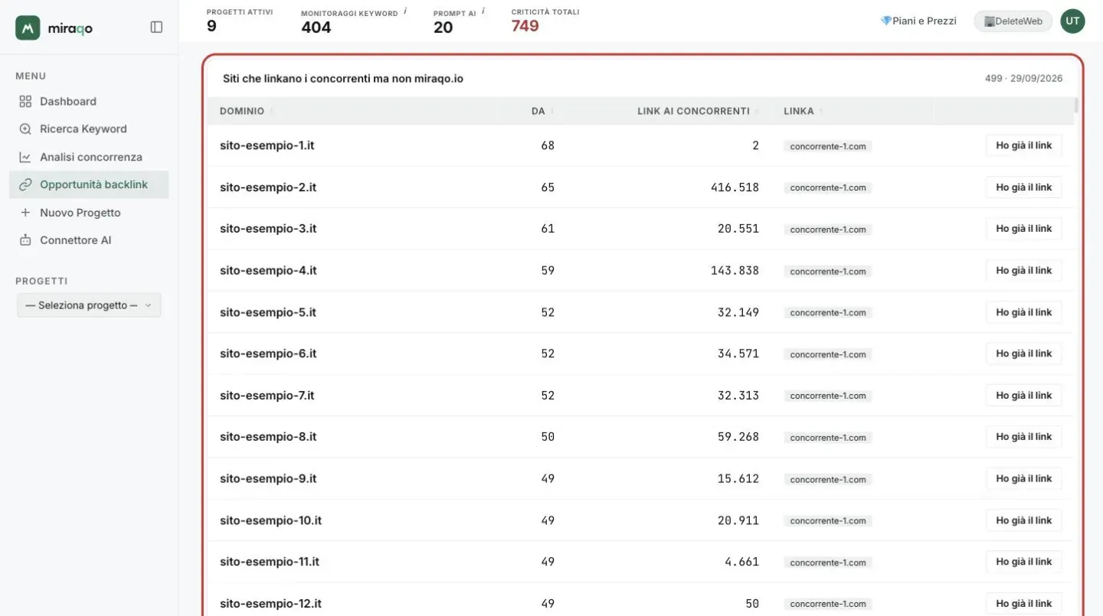Click the Ricerca Keyword magnifier icon
The width and height of the screenshot is (1103, 616).
pyautogui.click(x=25, y=129)
